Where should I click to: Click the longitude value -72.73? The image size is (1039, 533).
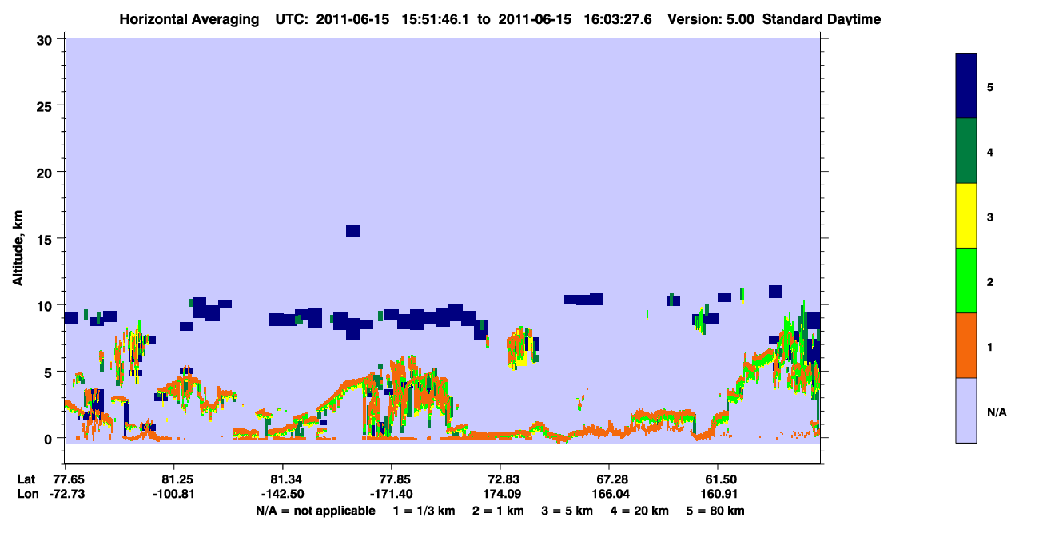click(66, 494)
